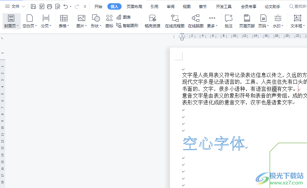Switch to the 引用 tab
The width and height of the screenshot is (307, 188).
(x=154, y=7)
